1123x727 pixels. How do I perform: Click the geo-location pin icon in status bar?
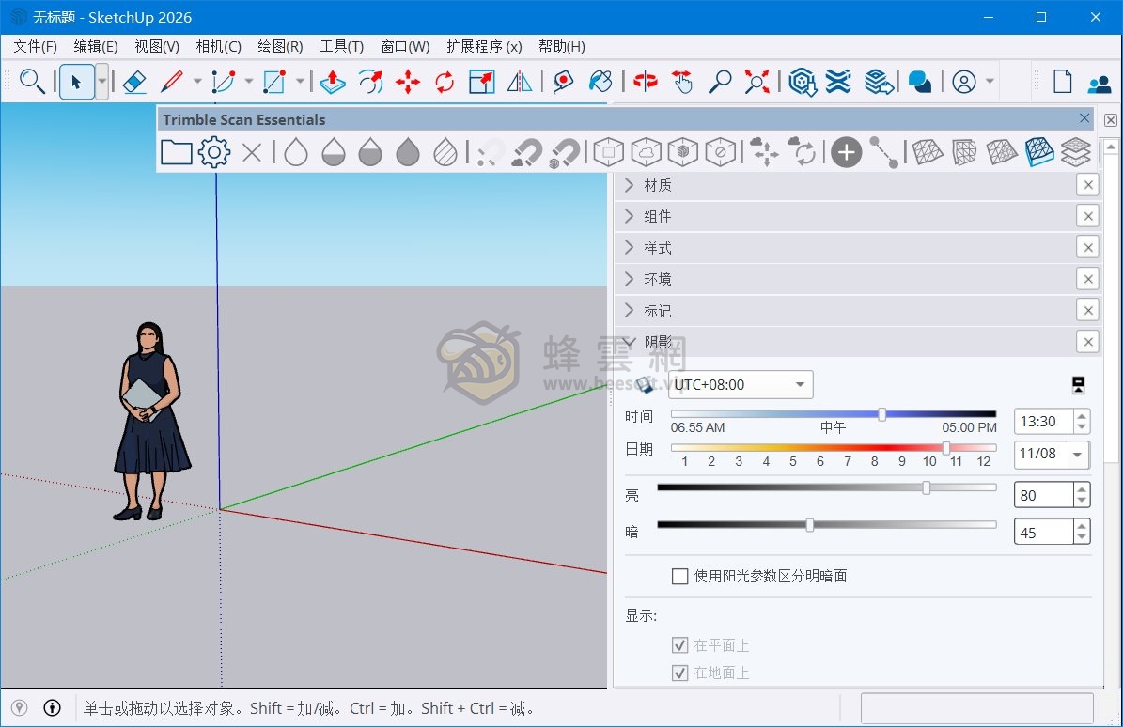pos(20,707)
